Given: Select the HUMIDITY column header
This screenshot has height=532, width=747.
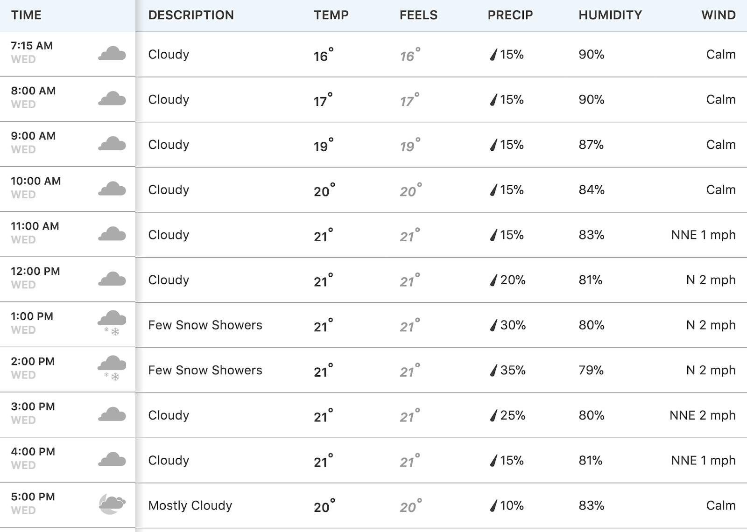Looking at the screenshot, I should pyautogui.click(x=610, y=15).
